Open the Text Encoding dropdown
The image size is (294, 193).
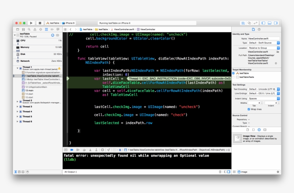pos(264,89)
